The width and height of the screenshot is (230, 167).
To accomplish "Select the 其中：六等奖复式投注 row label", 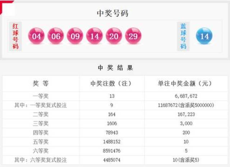I will tap(41, 160).
